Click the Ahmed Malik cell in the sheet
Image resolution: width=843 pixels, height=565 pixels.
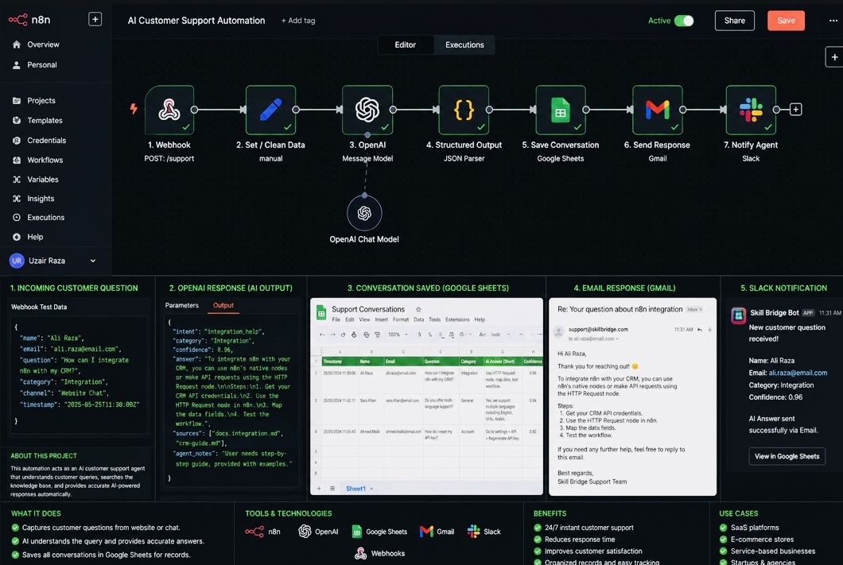371,431
